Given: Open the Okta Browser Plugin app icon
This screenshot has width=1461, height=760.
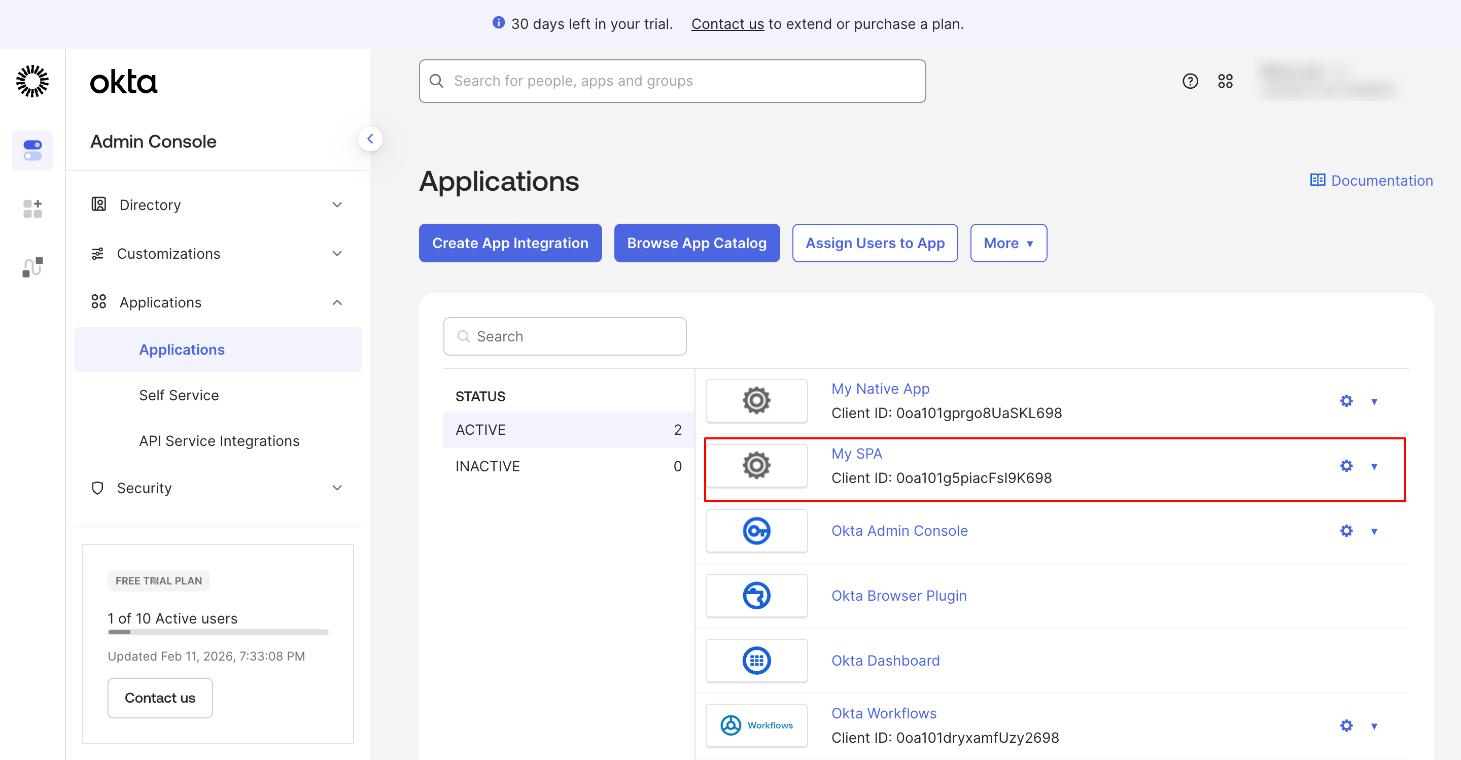Looking at the screenshot, I should pyautogui.click(x=756, y=596).
